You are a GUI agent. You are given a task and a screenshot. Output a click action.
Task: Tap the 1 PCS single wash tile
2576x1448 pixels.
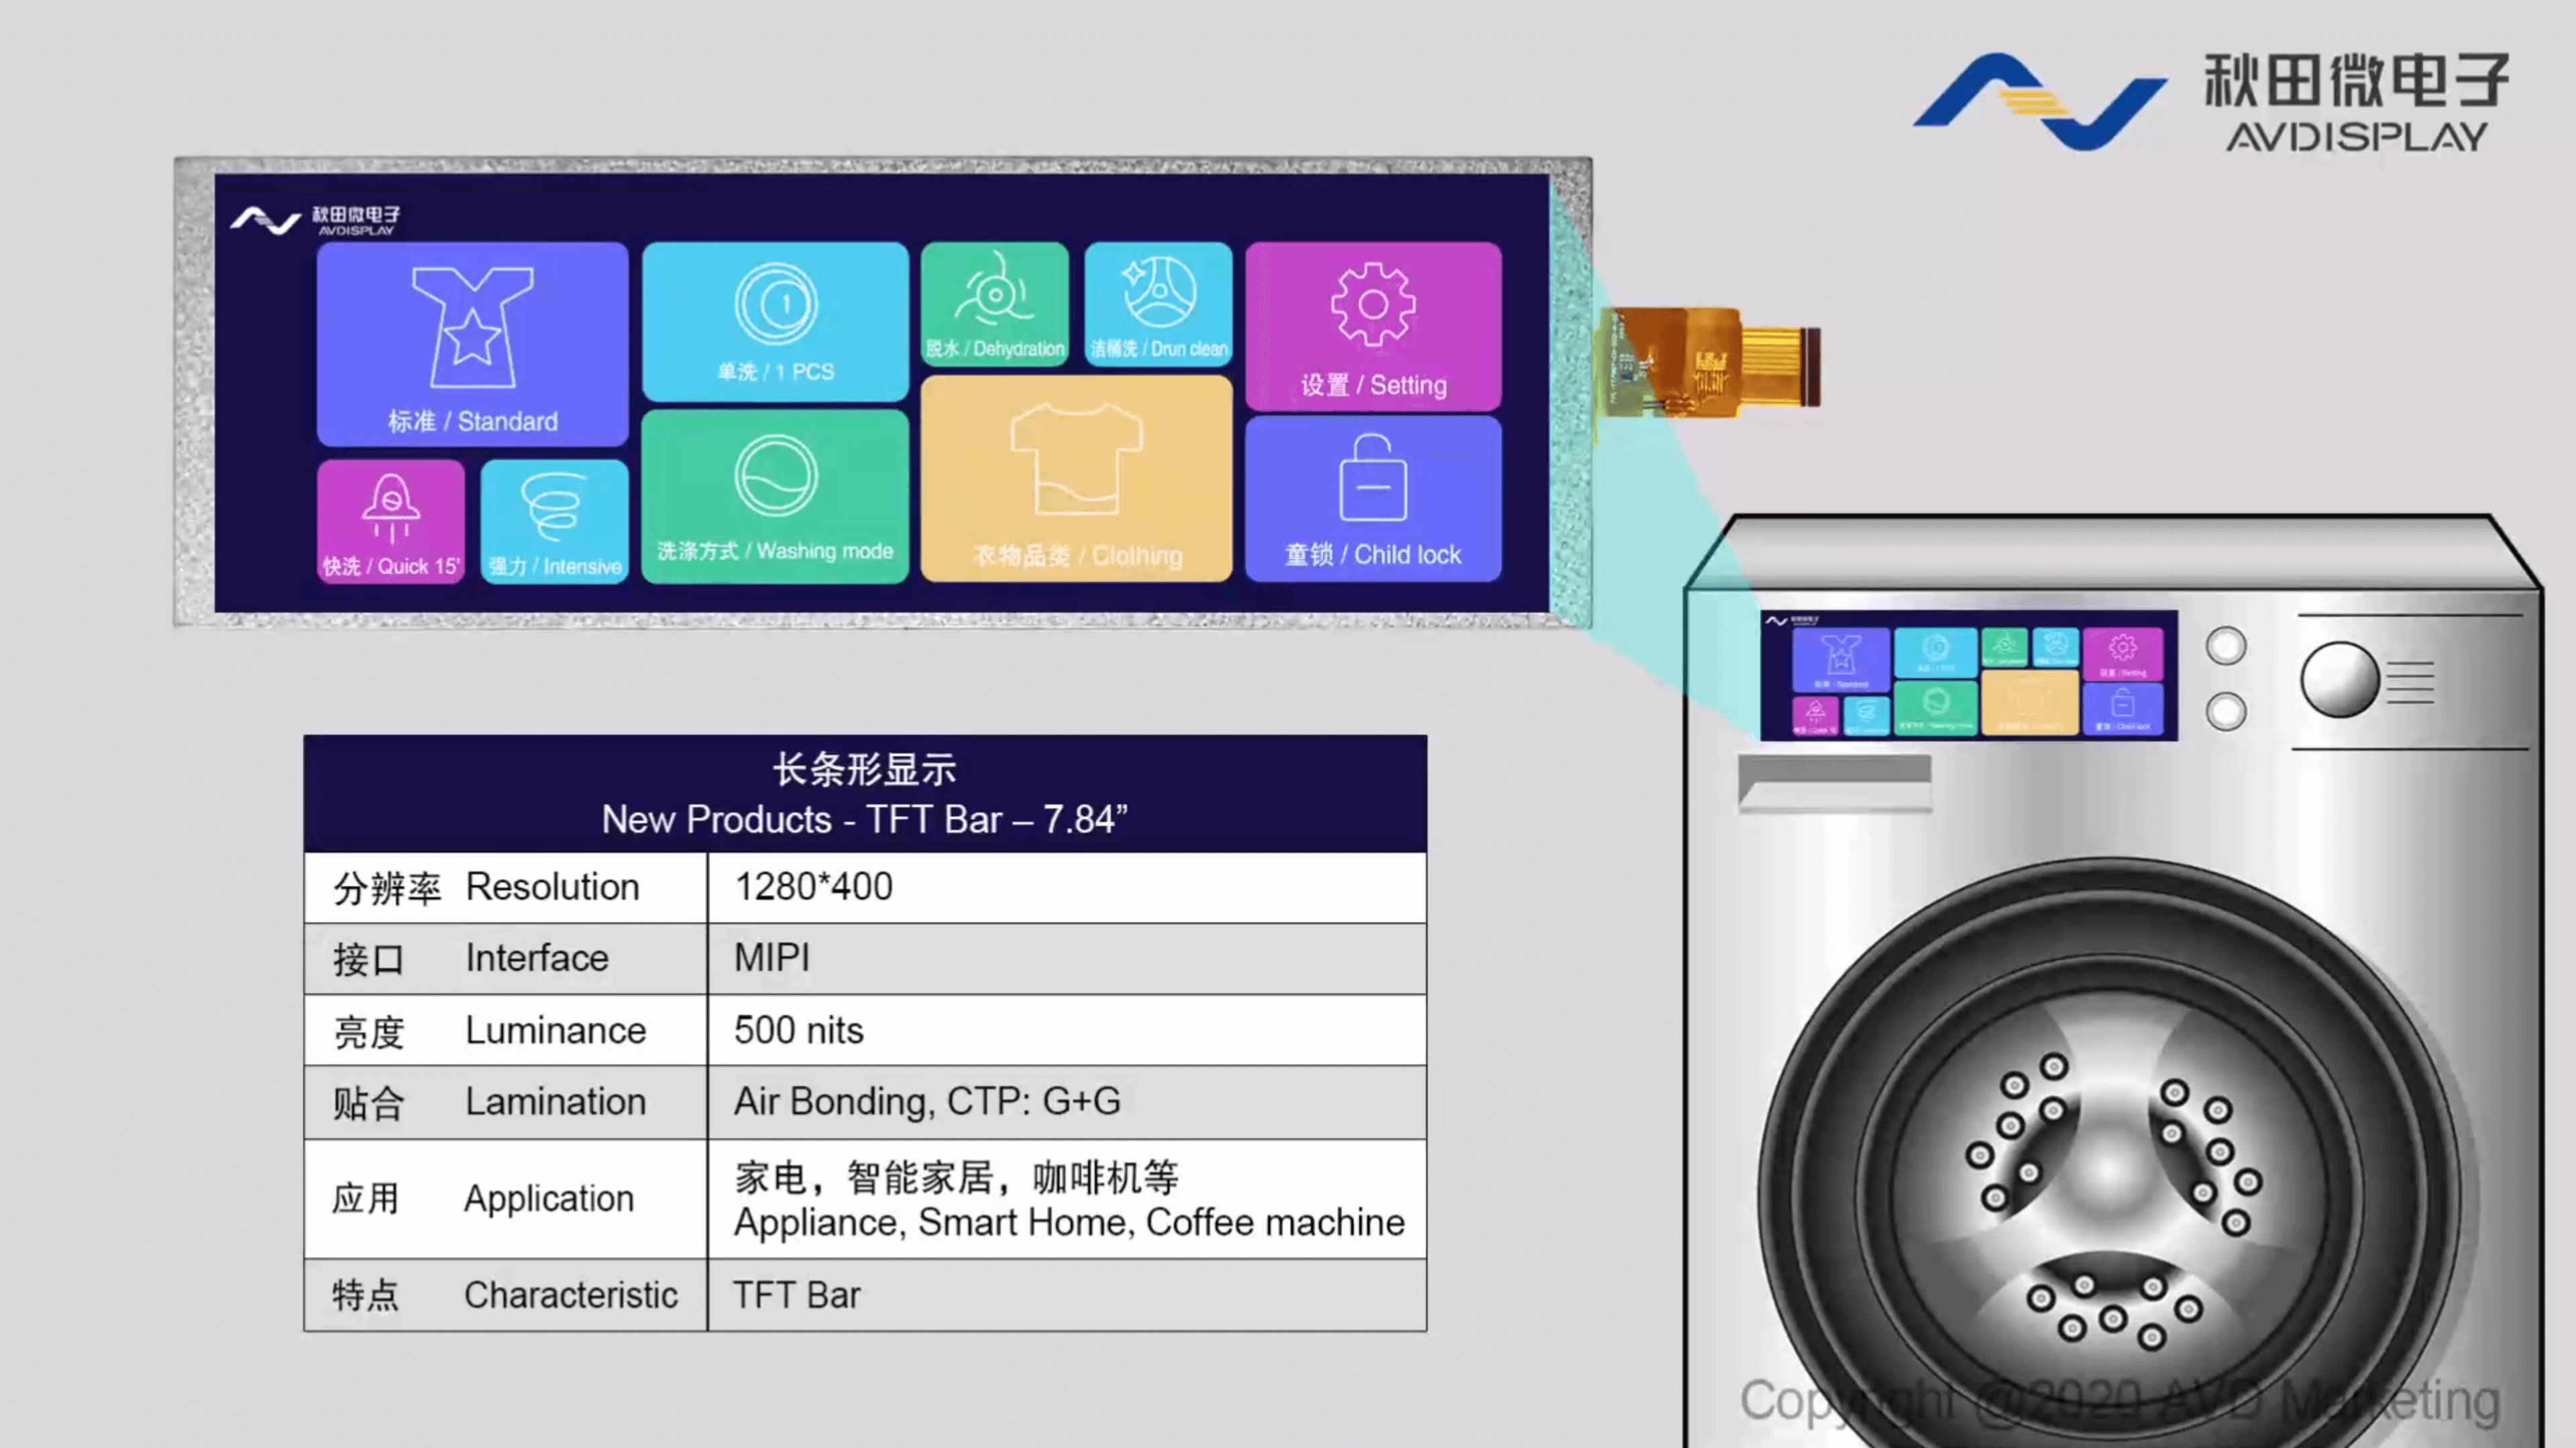(775, 321)
